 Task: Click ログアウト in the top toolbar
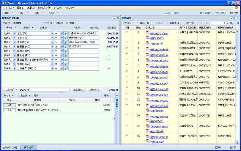pyautogui.click(x=234, y=13)
